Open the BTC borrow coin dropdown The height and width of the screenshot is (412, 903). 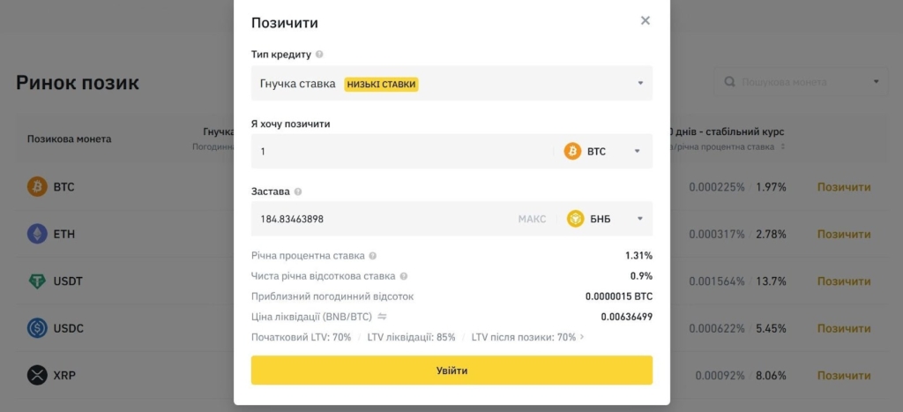603,152
